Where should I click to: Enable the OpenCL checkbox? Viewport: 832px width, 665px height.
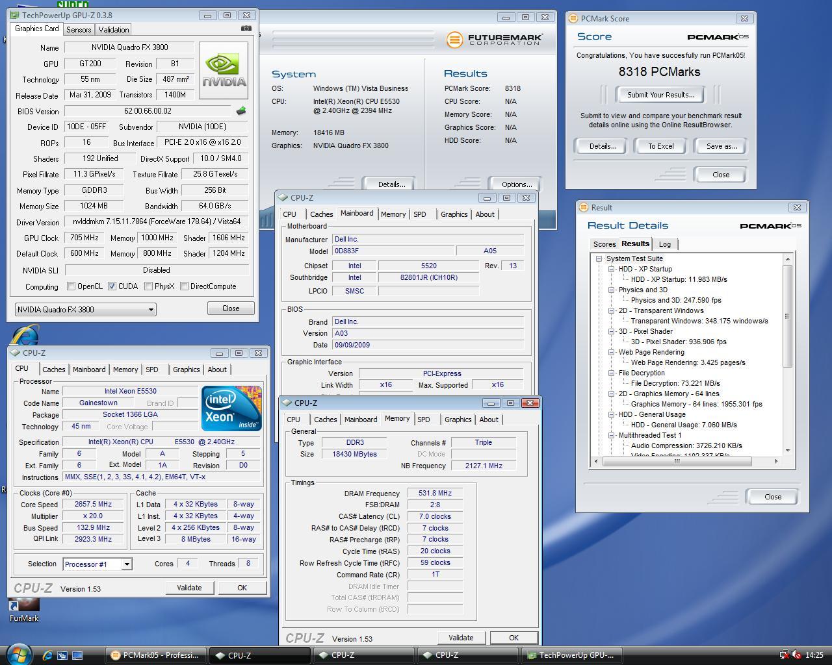(x=71, y=286)
